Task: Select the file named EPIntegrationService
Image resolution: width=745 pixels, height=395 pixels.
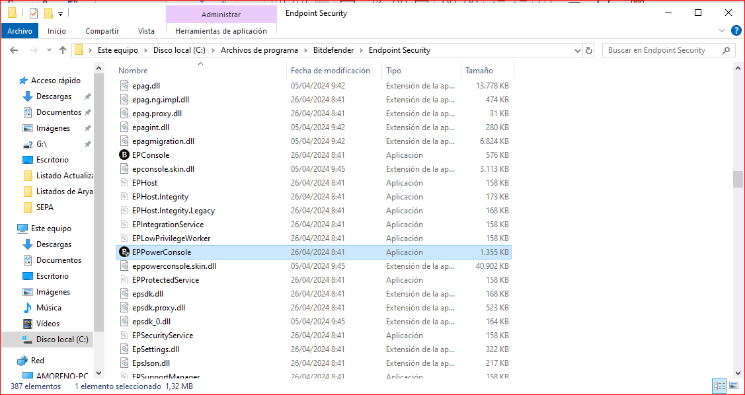Action: coord(168,225)
